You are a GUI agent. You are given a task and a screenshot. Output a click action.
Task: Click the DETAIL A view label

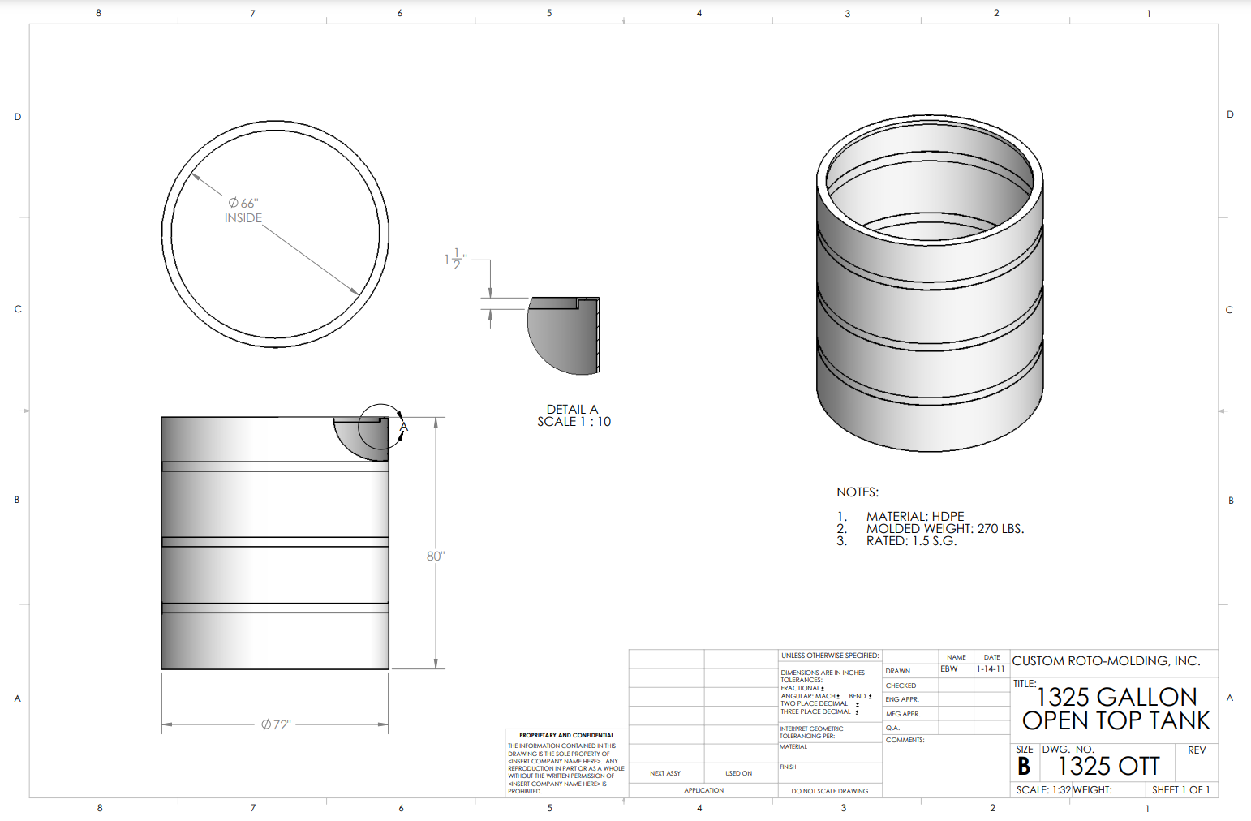coord(572,410)
